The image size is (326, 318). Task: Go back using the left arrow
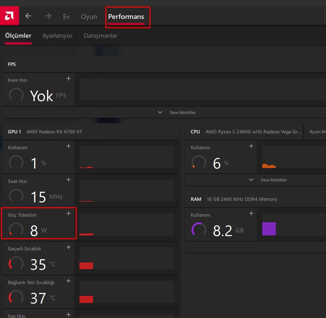(x=29, y=16)
